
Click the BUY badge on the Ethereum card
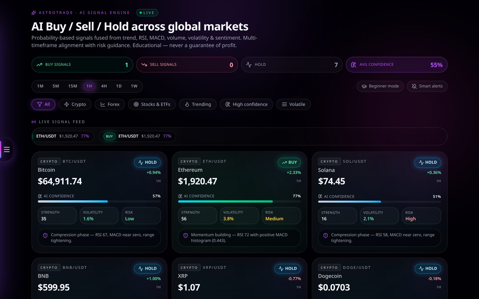tap(289, 162)
